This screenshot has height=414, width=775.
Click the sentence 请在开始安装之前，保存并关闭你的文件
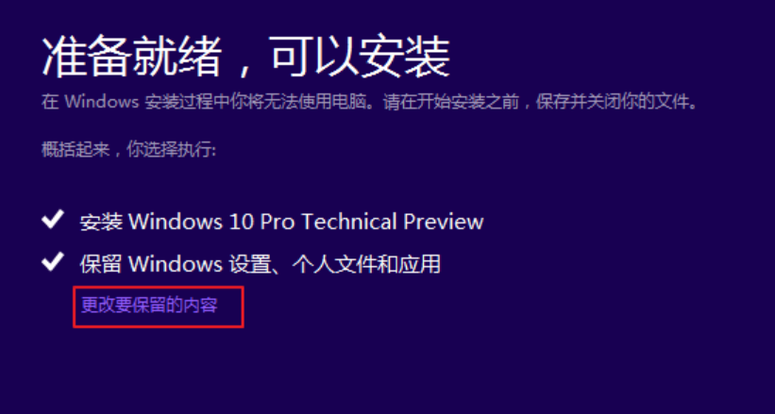coord(541,102)
